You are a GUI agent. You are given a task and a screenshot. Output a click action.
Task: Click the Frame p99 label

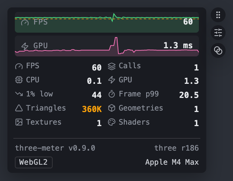click(139, 94)
